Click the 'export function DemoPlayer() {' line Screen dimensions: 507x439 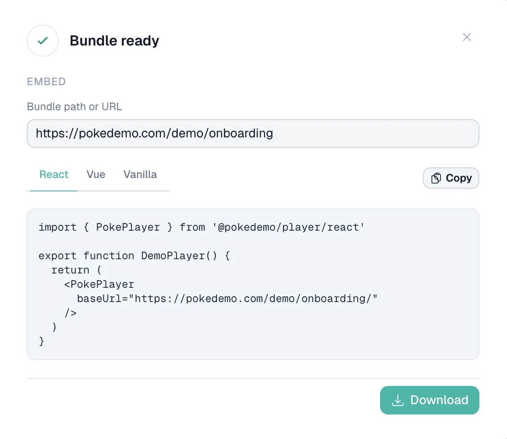coord(134,256)
